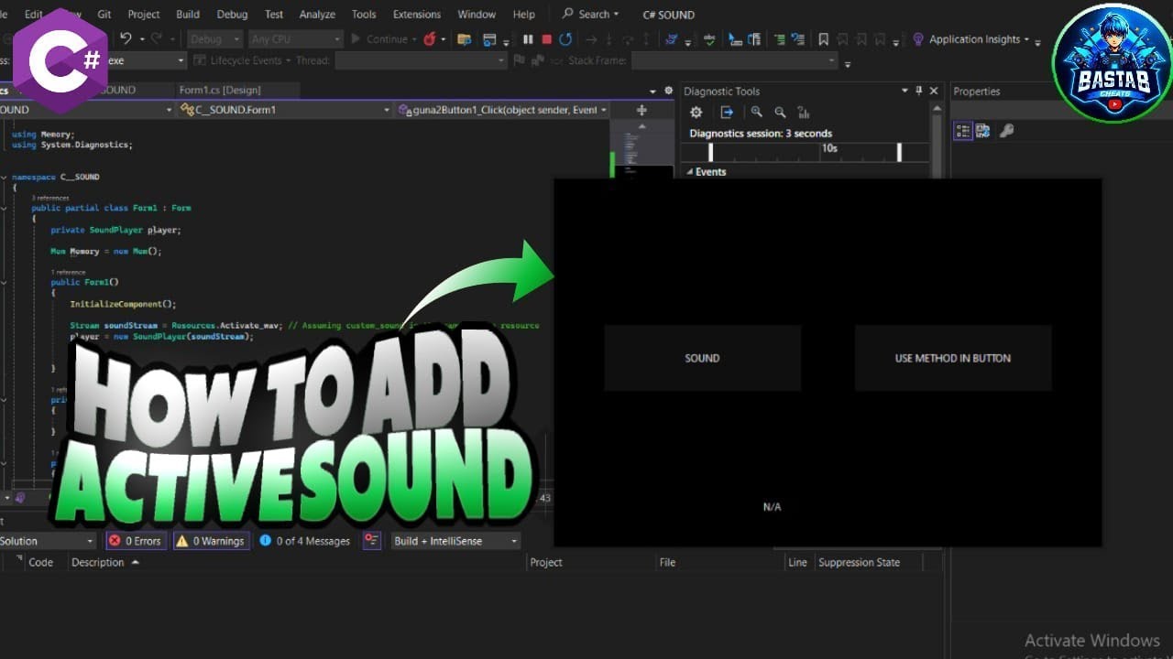Click Diagnostic Tools output export icon

727,112
